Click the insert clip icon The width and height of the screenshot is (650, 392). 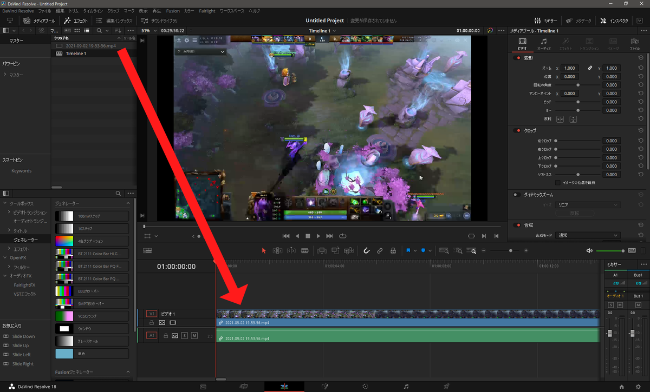pos(322,251)
